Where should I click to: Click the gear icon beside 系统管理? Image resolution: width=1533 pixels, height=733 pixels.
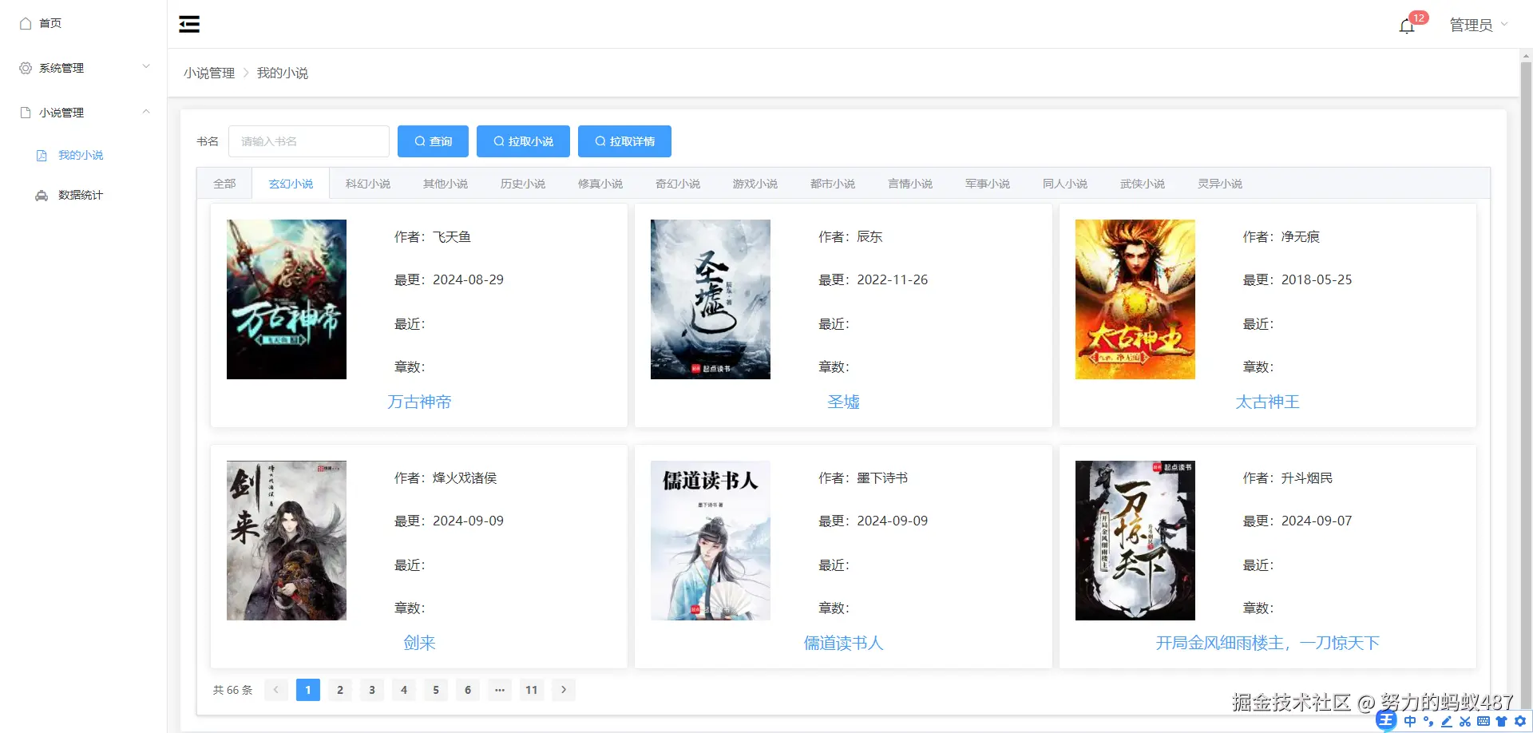(x=26, y=68)
